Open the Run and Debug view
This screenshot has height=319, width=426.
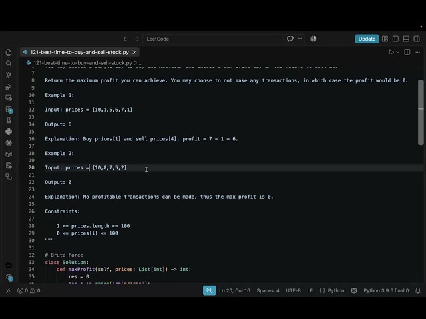tap(9, 86)
